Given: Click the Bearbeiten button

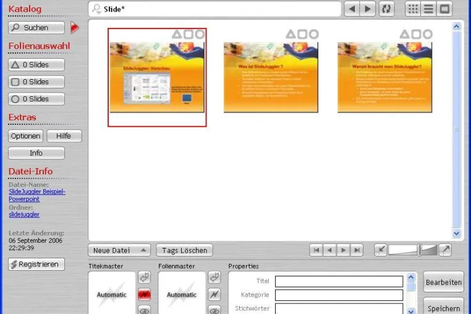Looking at the screenshot, I should 443,282.
